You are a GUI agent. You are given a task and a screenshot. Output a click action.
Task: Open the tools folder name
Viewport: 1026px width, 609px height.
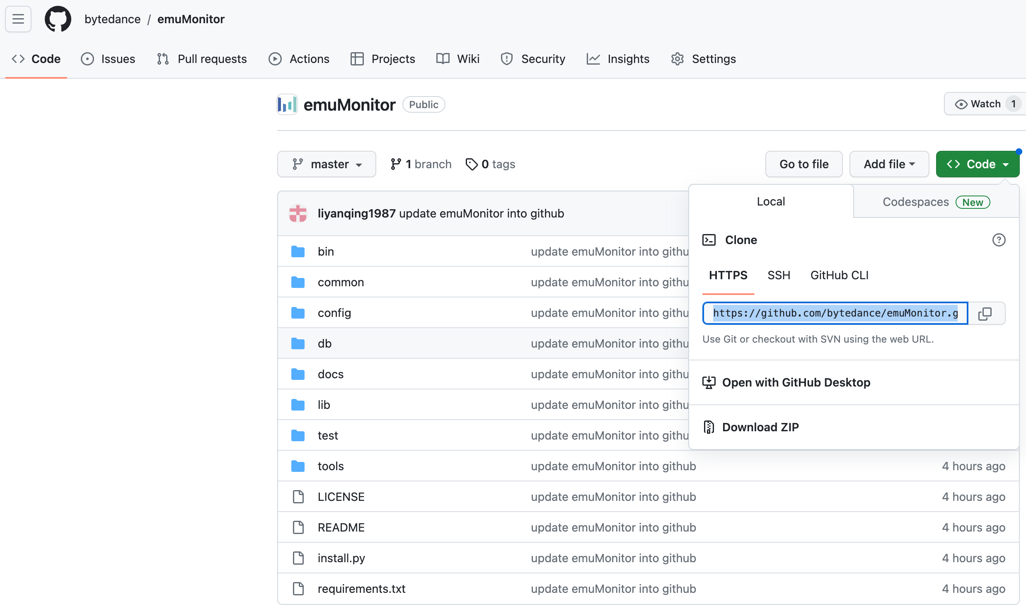pyautogui.click(x=331, y=466)
